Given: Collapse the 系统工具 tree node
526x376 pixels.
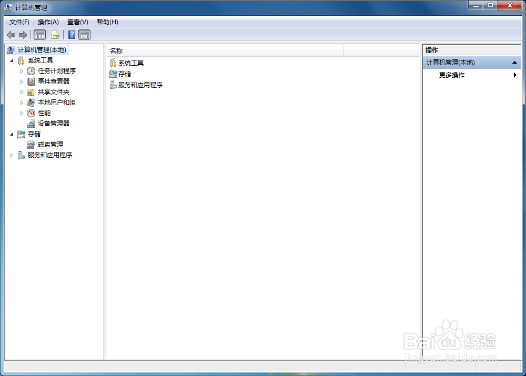Looking at the screenshot, I should pos(12,60).
